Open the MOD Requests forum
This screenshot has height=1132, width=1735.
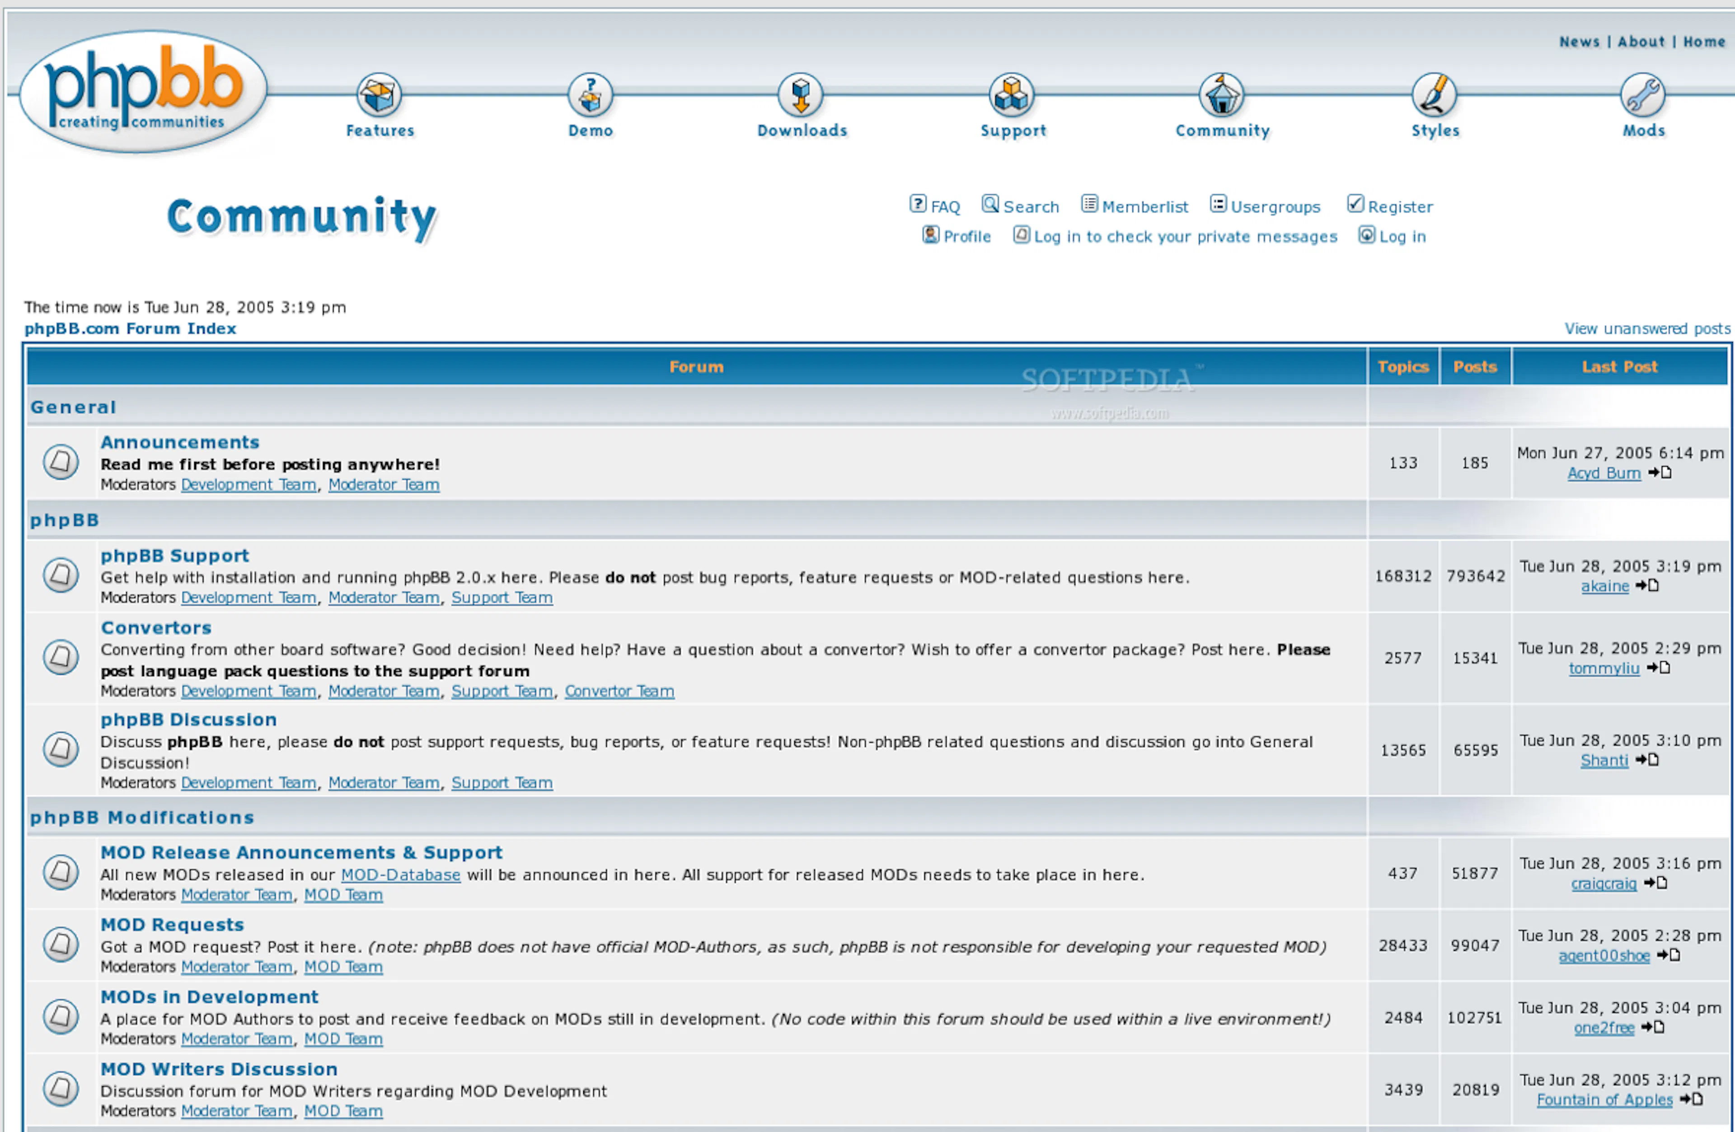[172, 924]
